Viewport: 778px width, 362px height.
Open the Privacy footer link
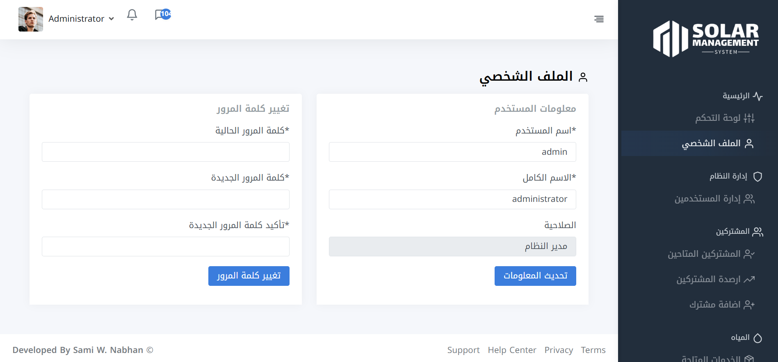point(559,350)
